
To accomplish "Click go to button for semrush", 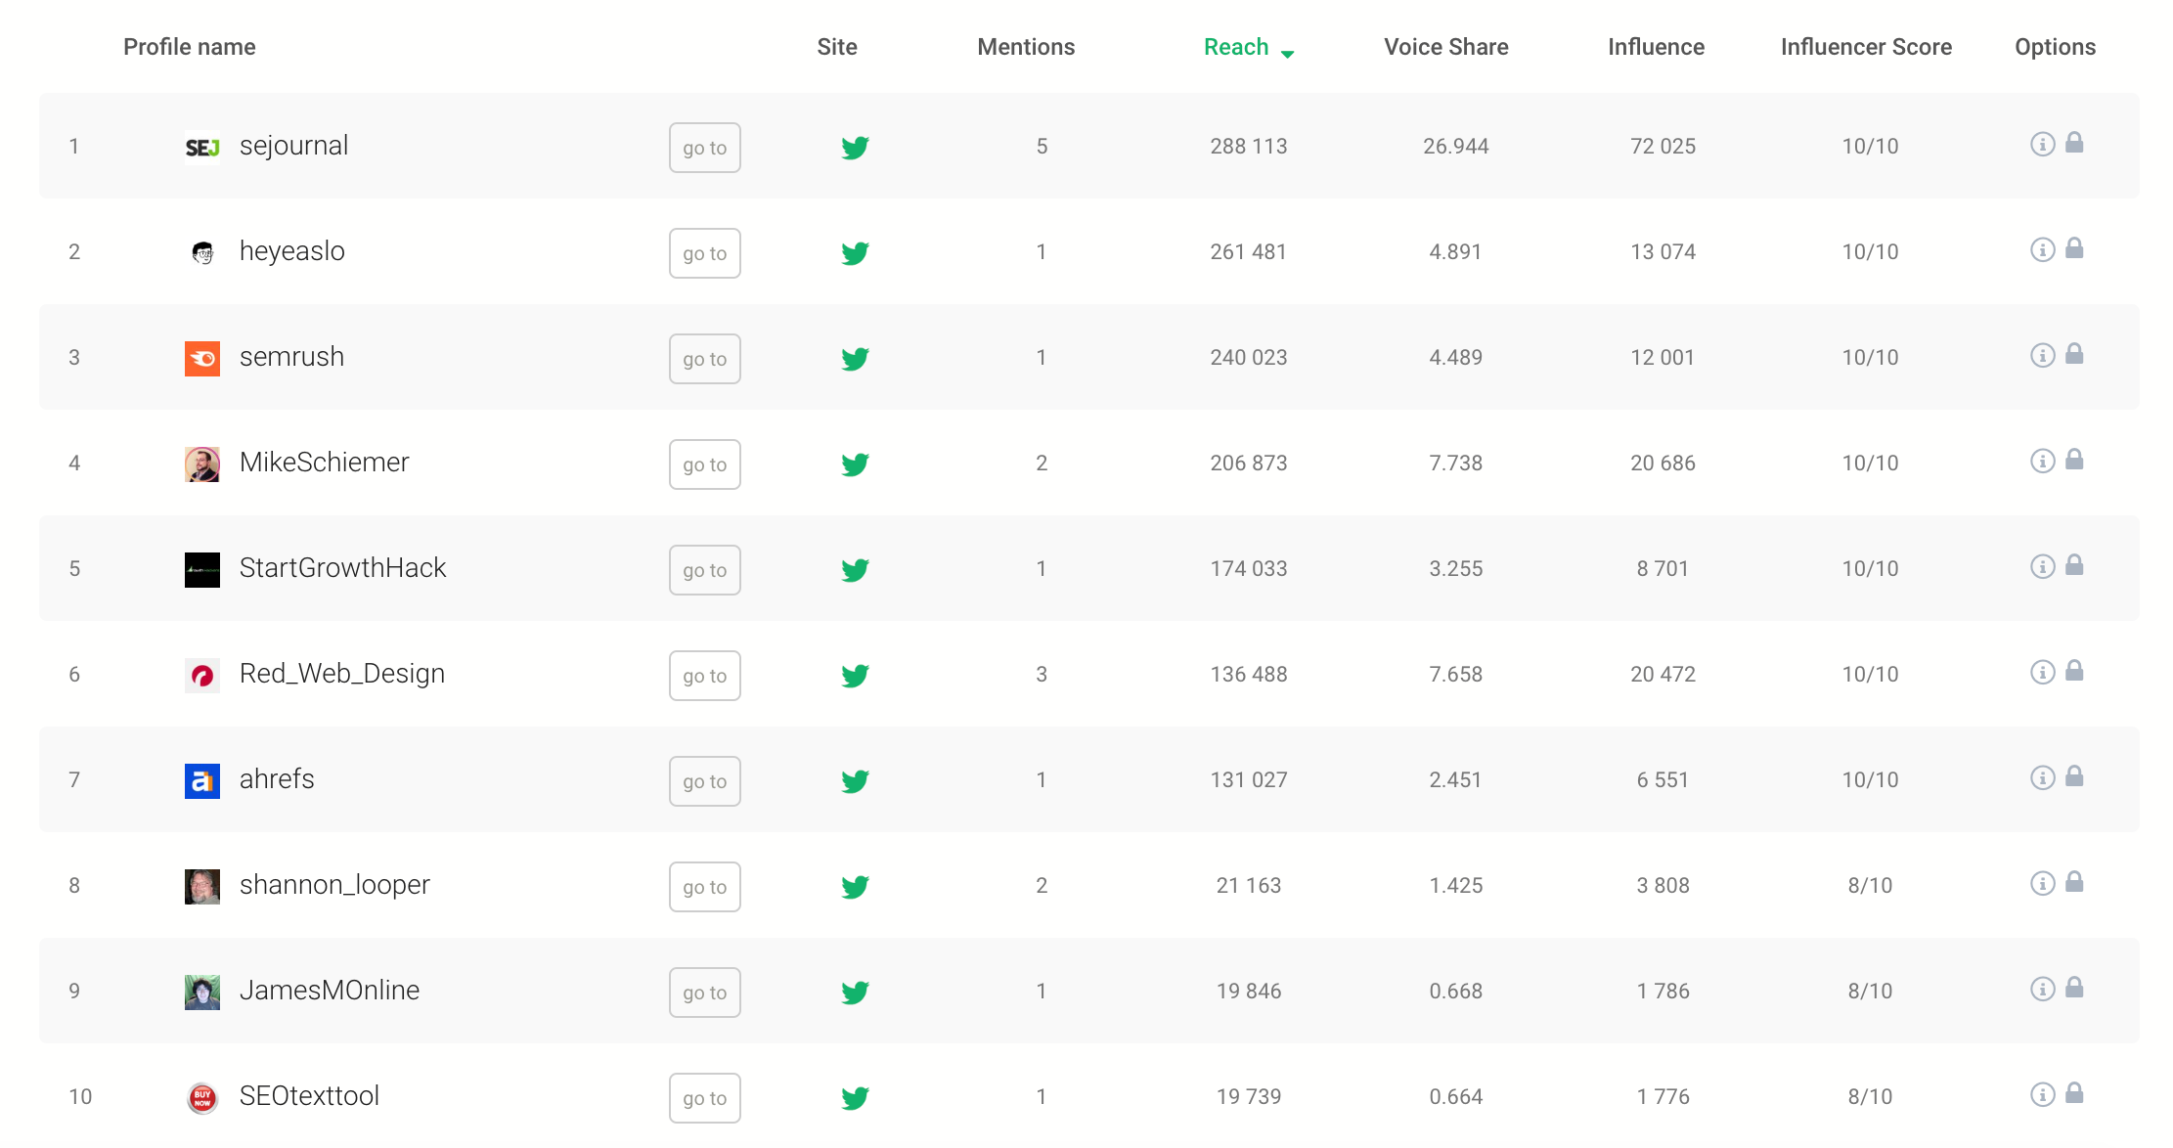I will (x=705, y=359).
